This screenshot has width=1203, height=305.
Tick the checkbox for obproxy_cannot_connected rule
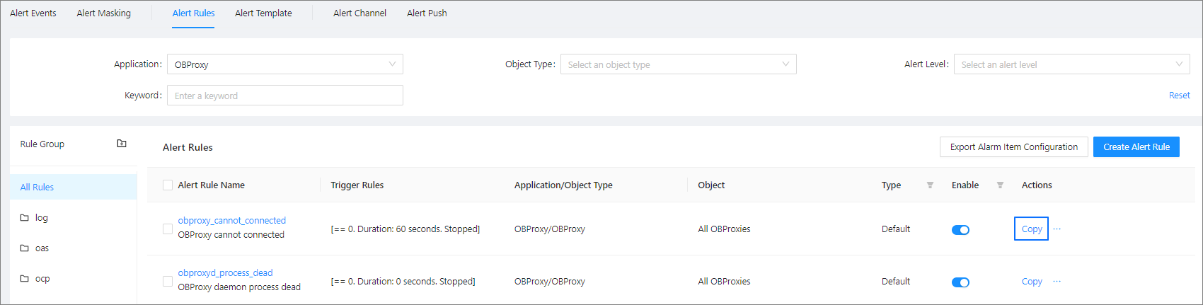[168, 229]
